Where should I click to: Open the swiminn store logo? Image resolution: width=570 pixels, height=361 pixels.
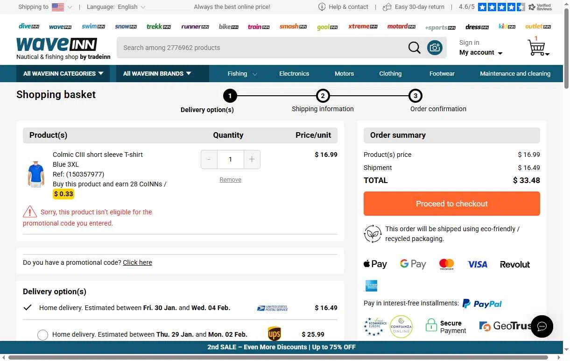click(93, 27)
